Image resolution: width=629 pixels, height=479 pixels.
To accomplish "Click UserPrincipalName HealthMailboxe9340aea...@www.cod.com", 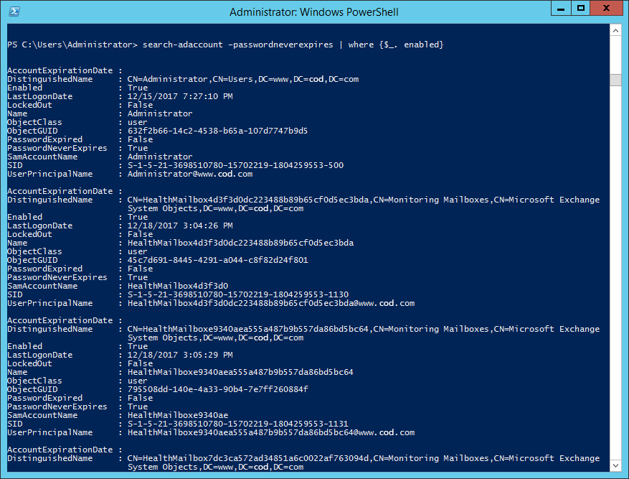I will point(271,432).
